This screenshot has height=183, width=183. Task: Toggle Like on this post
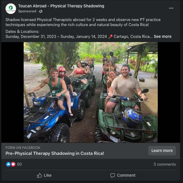pyautogui.click(x=44, y=175)
